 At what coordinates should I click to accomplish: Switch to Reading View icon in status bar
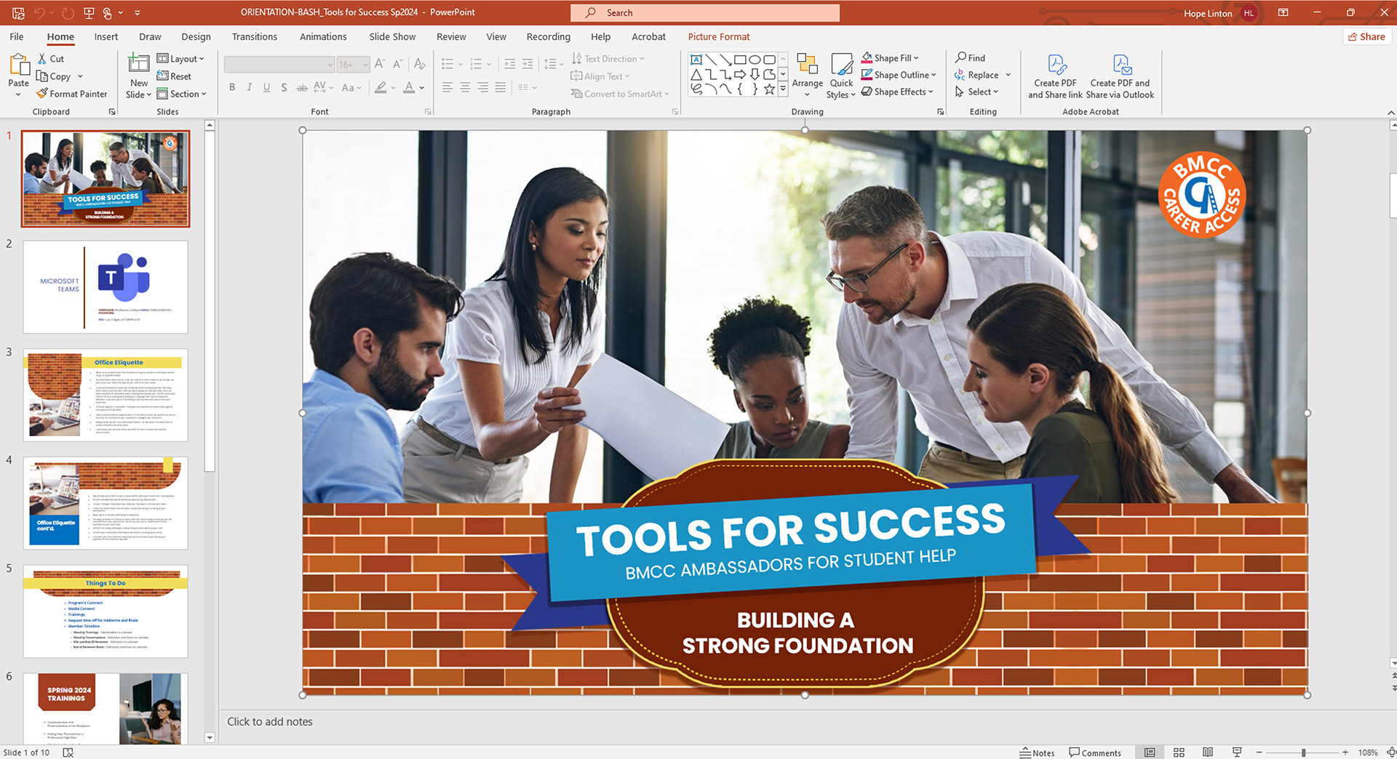pyautogui.click(x=1208, y=752)
